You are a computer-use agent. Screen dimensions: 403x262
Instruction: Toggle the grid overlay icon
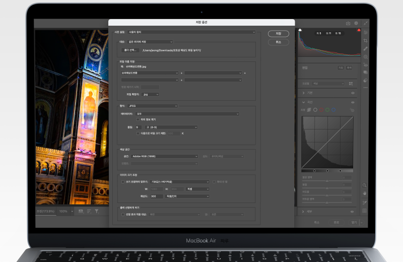point(364,211)
